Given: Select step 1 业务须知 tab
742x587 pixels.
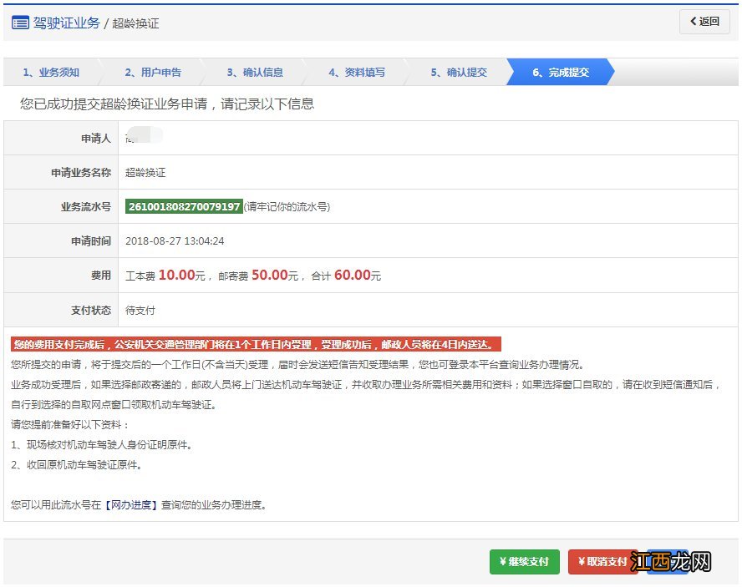Looking at the screenshot, I should pyautogui.click(x=50, y=72).
